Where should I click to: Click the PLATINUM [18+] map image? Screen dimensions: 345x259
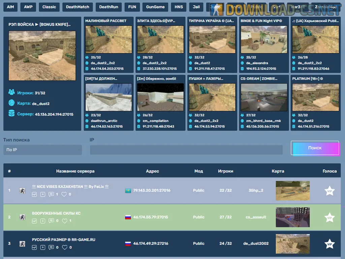click(x=315, y=97)
